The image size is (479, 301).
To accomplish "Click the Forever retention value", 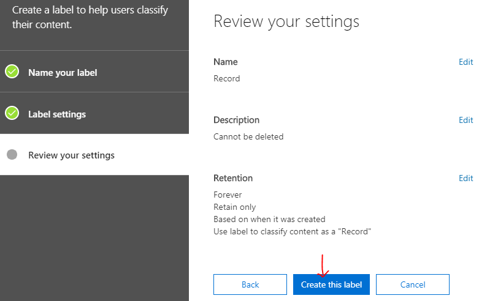I will (x=228, y=195).
